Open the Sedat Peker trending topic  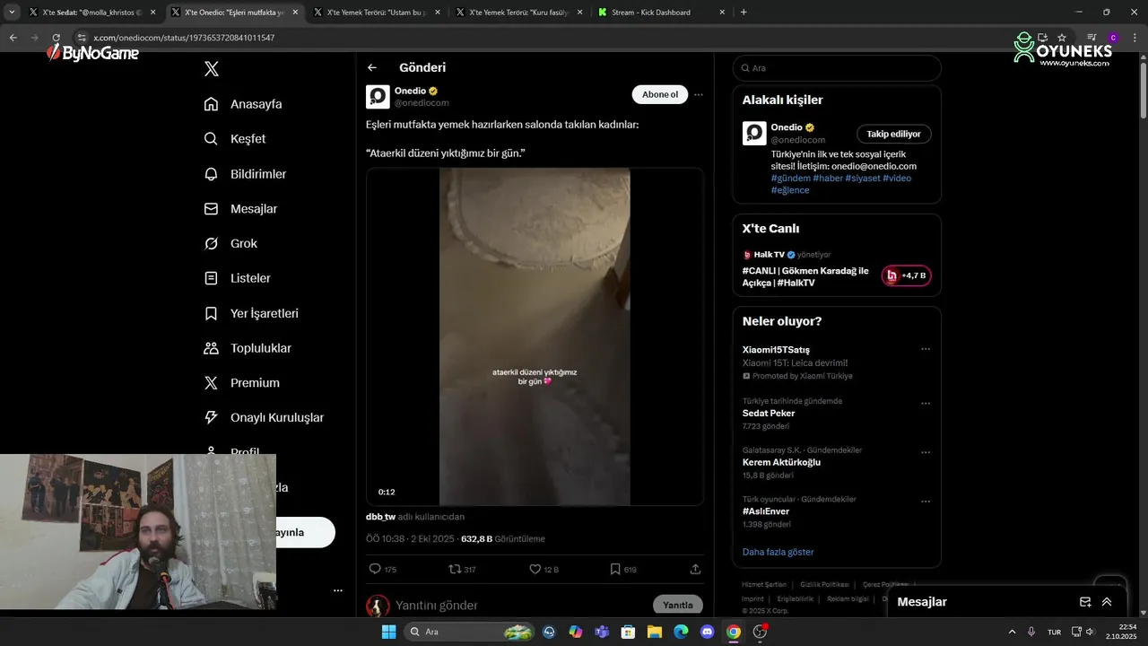(x=769, y=414)
